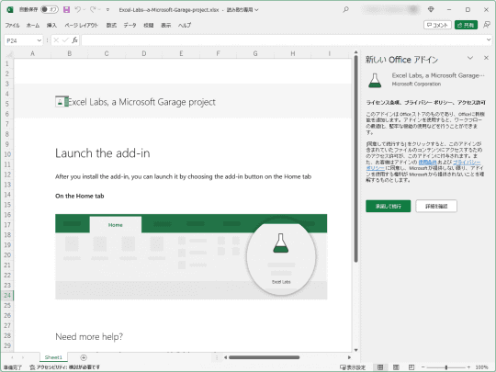Click the horizontal scroll right arrow
The width and height of the screenshot is (496, 372).
[x=349, y=357]
